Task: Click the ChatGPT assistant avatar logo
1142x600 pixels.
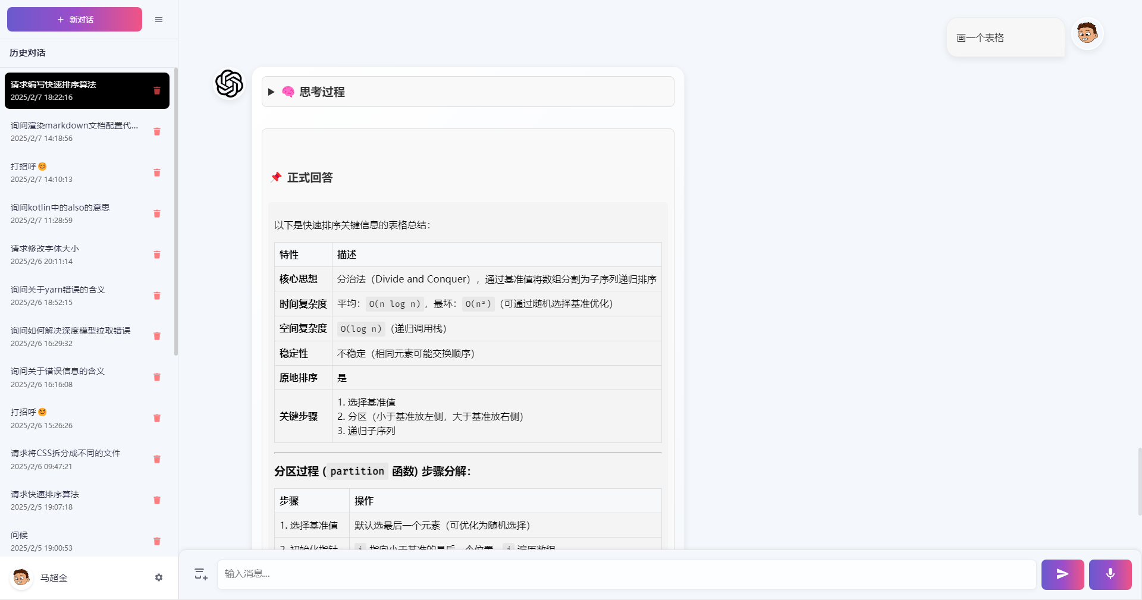Action: [x=230, y=83]
